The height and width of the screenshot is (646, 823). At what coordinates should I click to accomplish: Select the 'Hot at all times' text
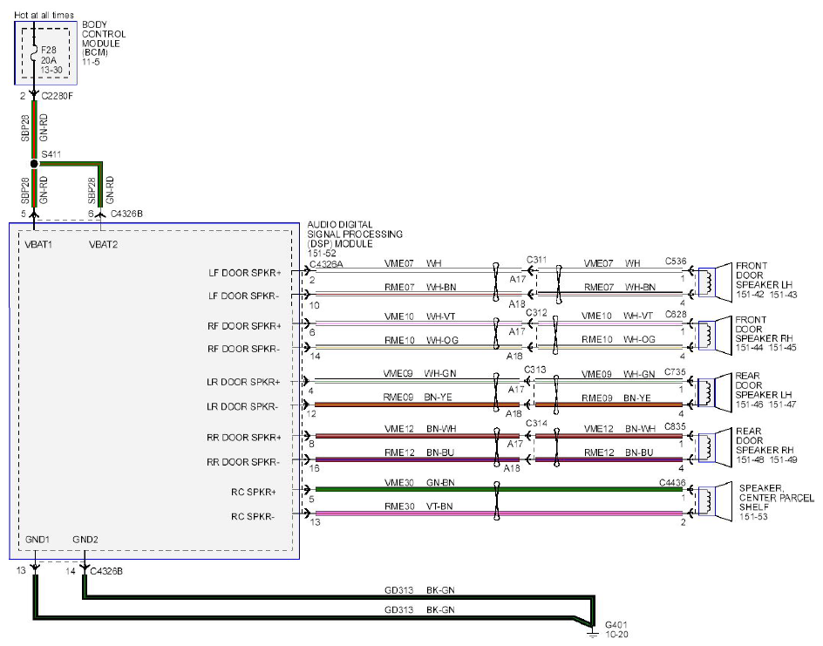(x=44, y=15)
